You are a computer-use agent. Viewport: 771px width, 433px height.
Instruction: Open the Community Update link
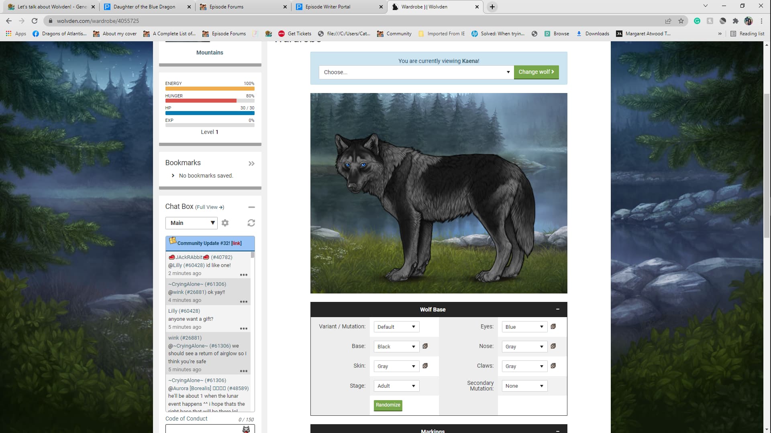click(236, 243)
